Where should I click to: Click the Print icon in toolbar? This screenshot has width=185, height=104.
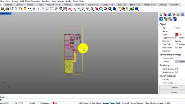[7, 9]
